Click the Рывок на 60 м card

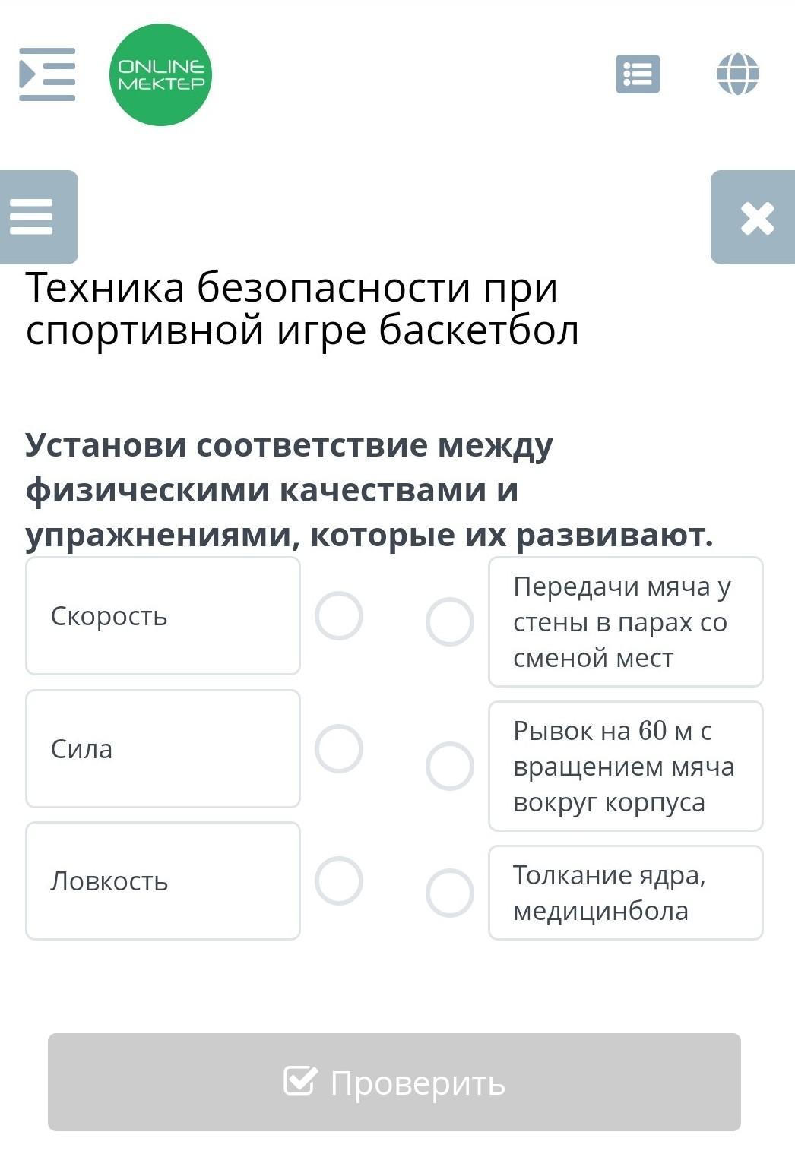tap(625, 766)
